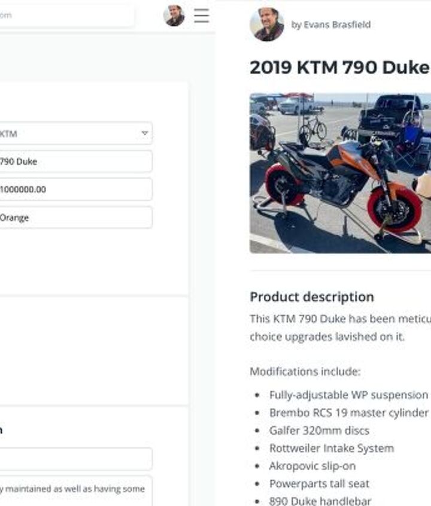Screen dimensions: 431x506
Task: Click the user profile avatar in header
Action: (x=174, y=16)
